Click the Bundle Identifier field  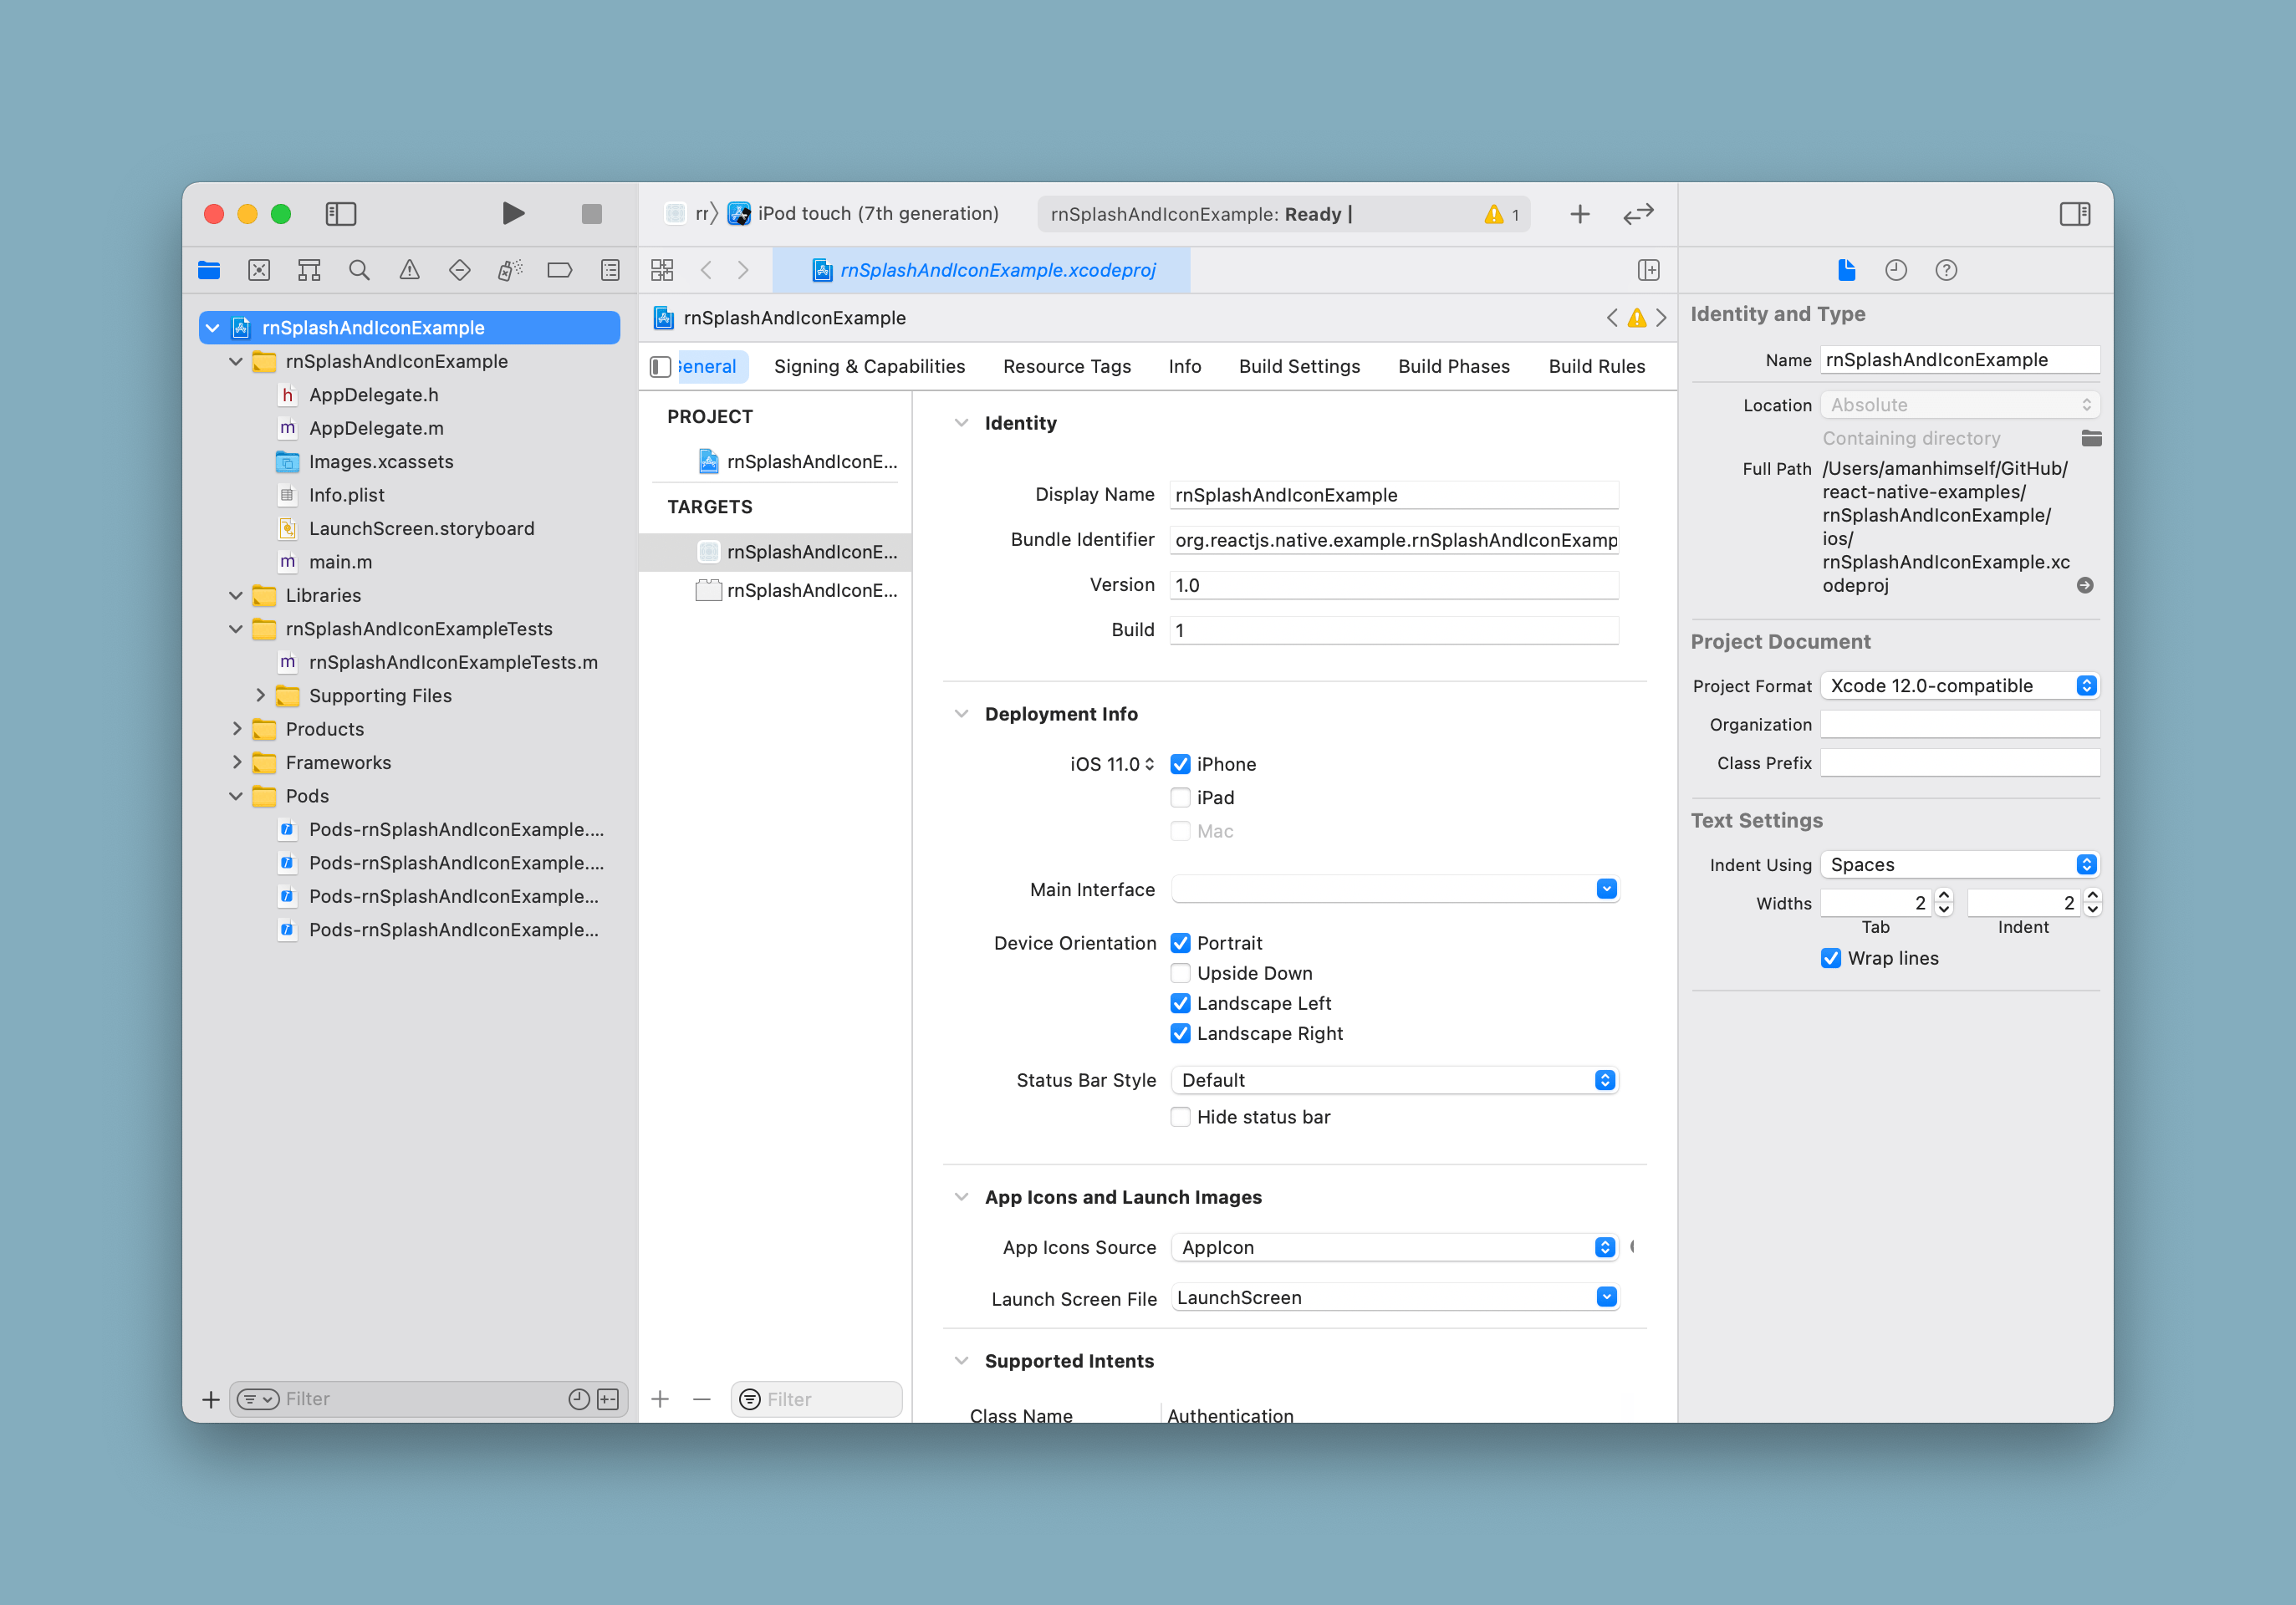tap(1394, 540)
